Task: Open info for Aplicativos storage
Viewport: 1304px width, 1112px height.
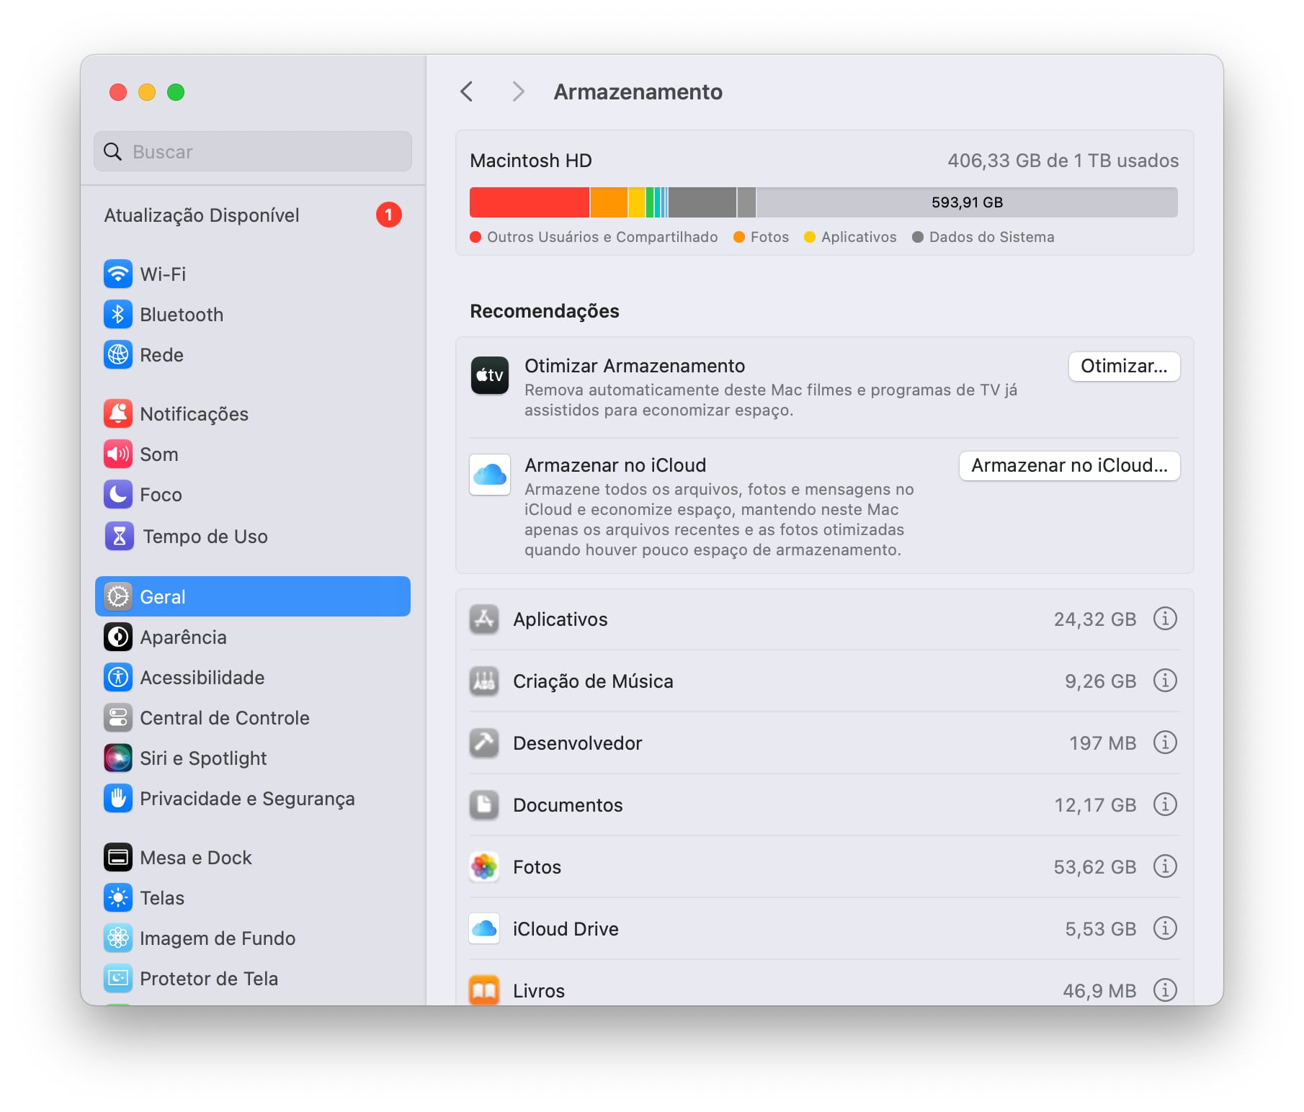Action: coord(1164,619)
